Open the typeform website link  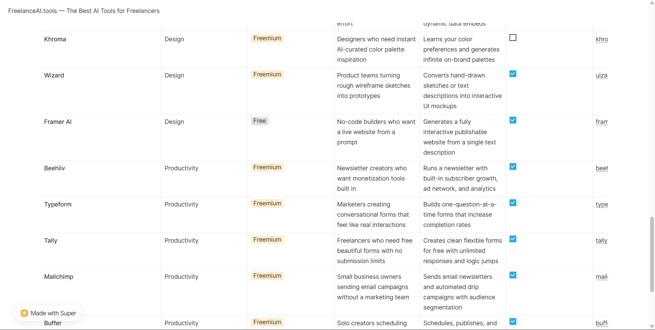602,204
